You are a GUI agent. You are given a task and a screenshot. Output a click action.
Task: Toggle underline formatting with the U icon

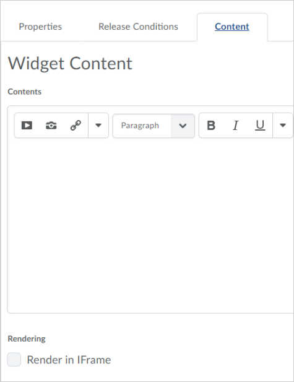pyautogui.click(x=260, y=126)
